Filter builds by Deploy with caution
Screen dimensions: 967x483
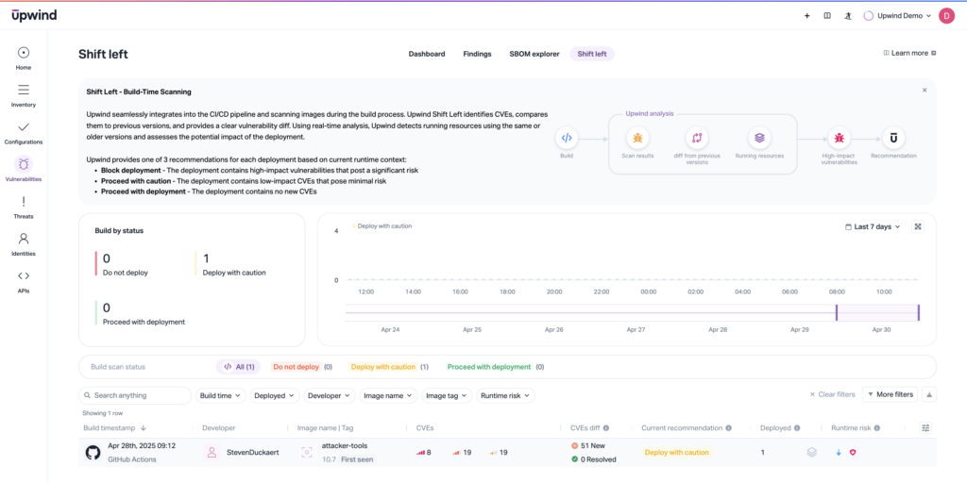coord(382,367)
